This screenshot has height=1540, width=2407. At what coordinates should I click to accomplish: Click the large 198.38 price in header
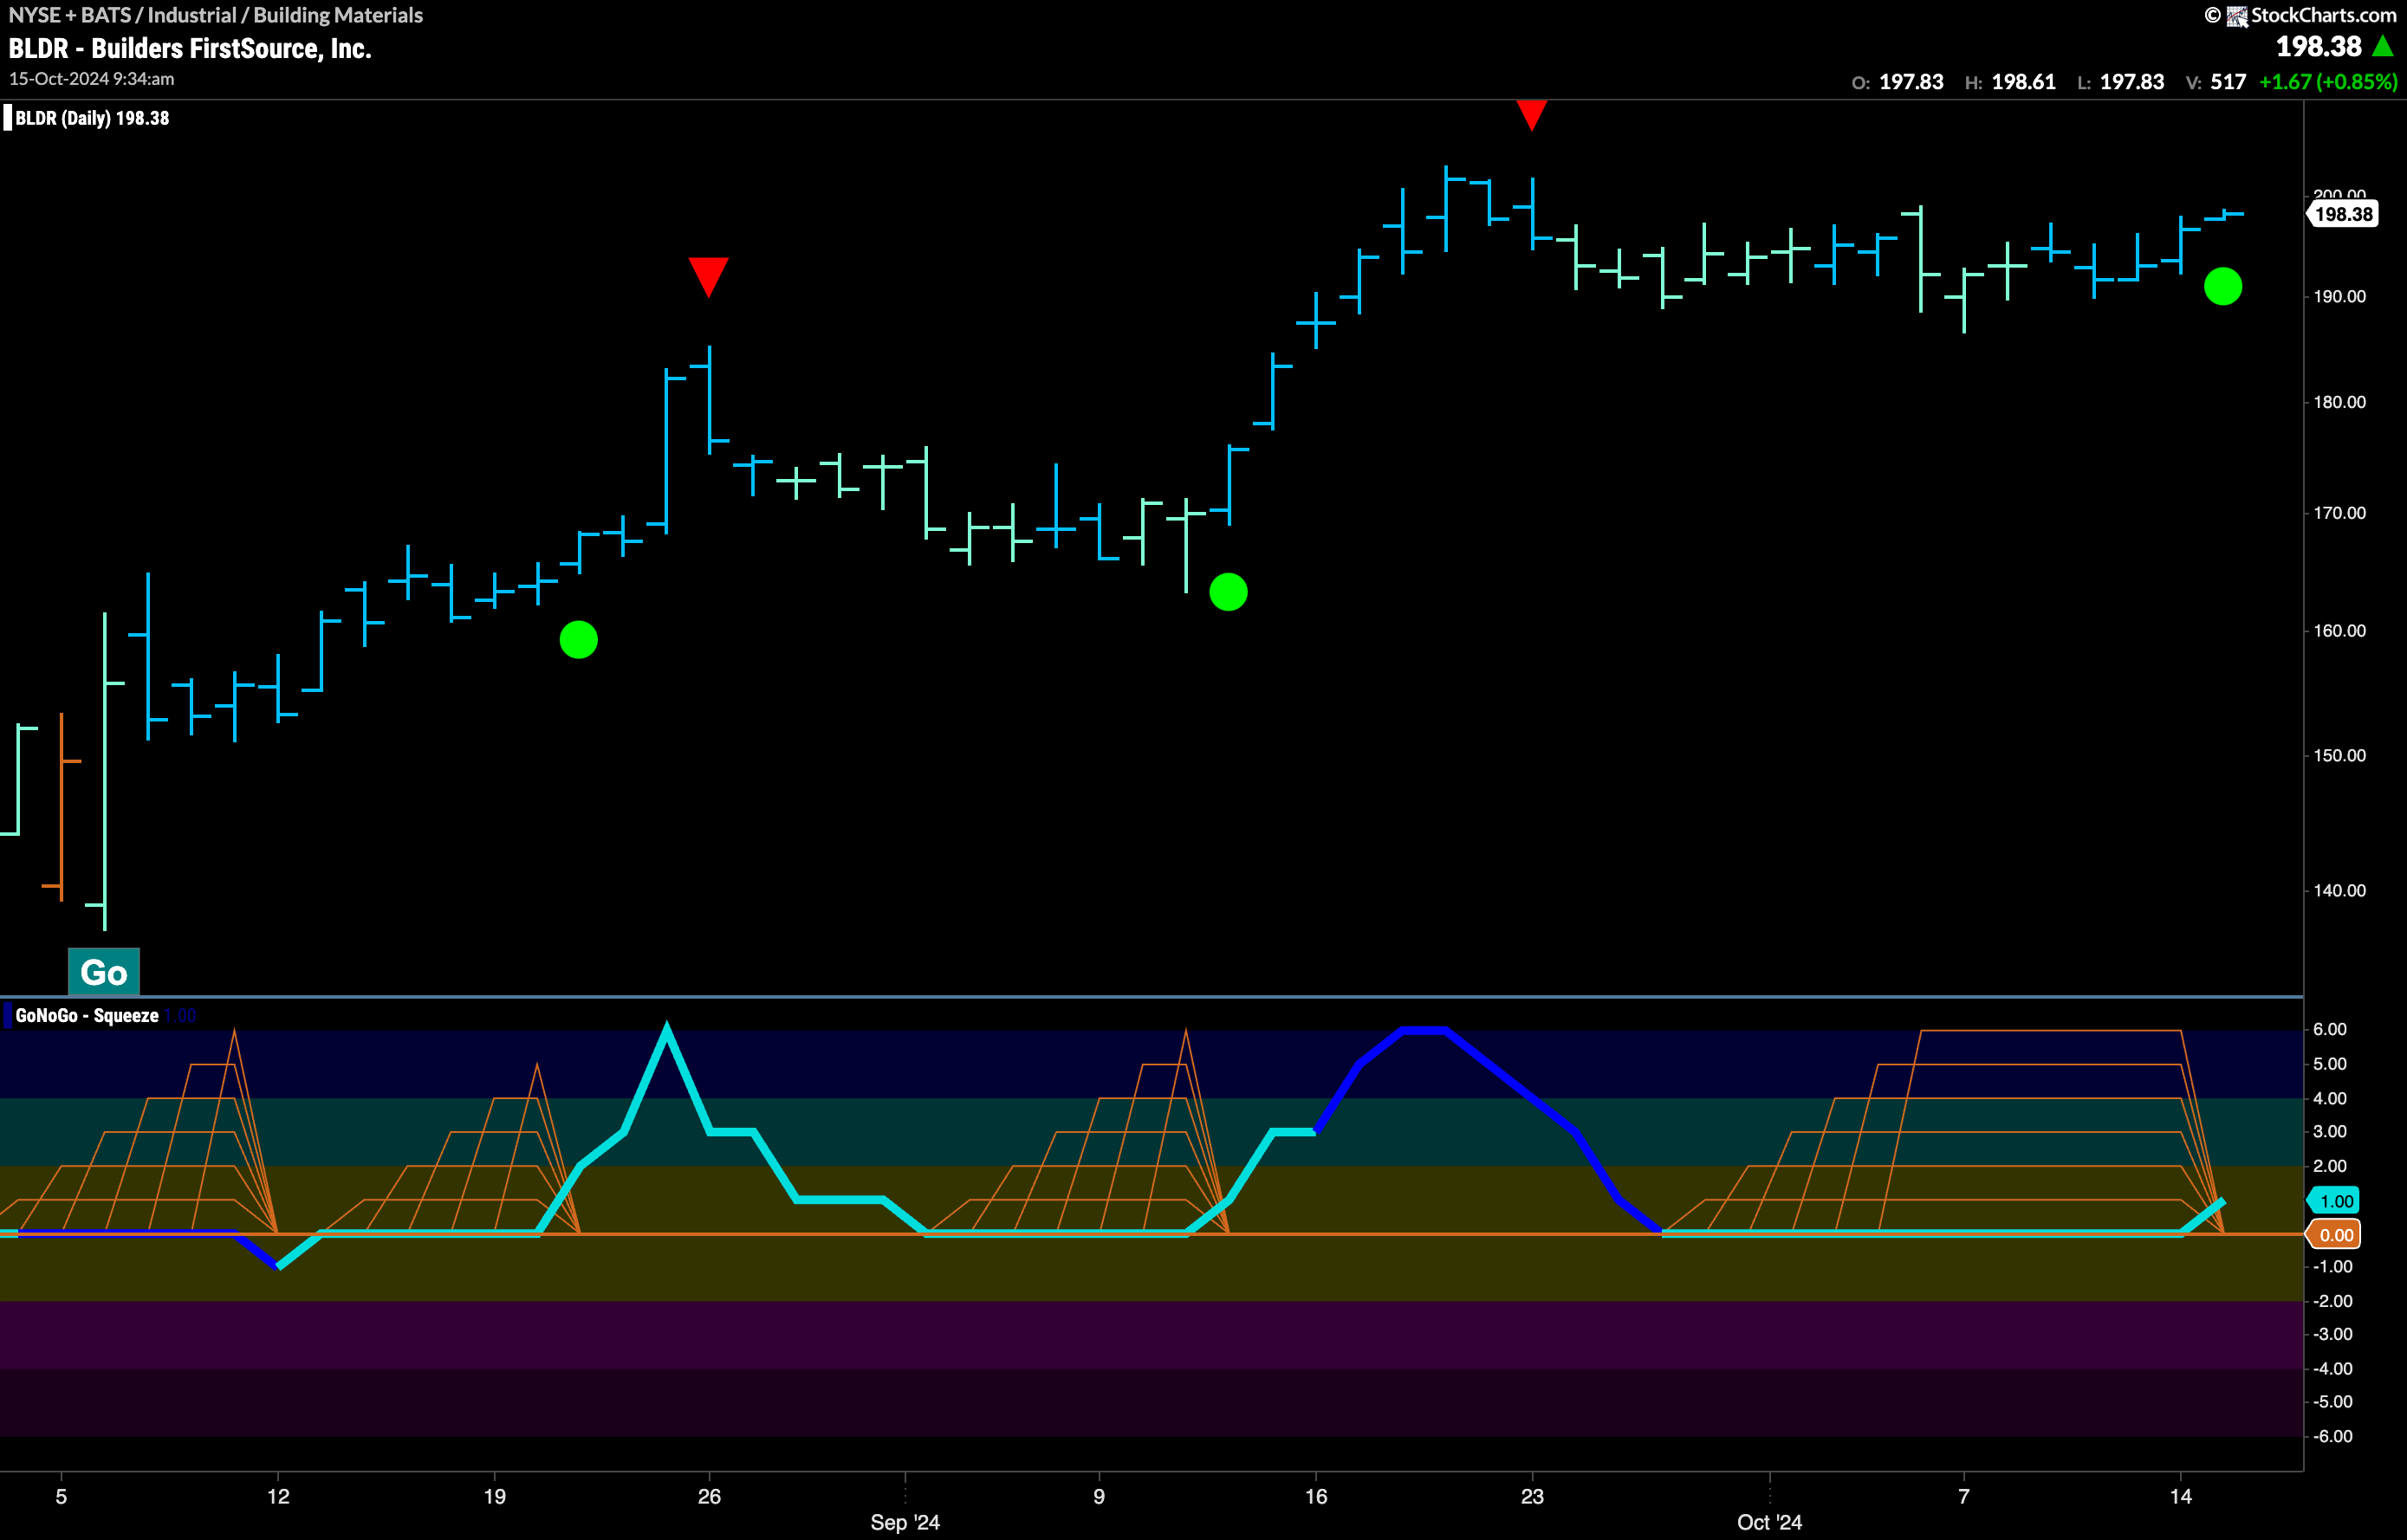2318,46
